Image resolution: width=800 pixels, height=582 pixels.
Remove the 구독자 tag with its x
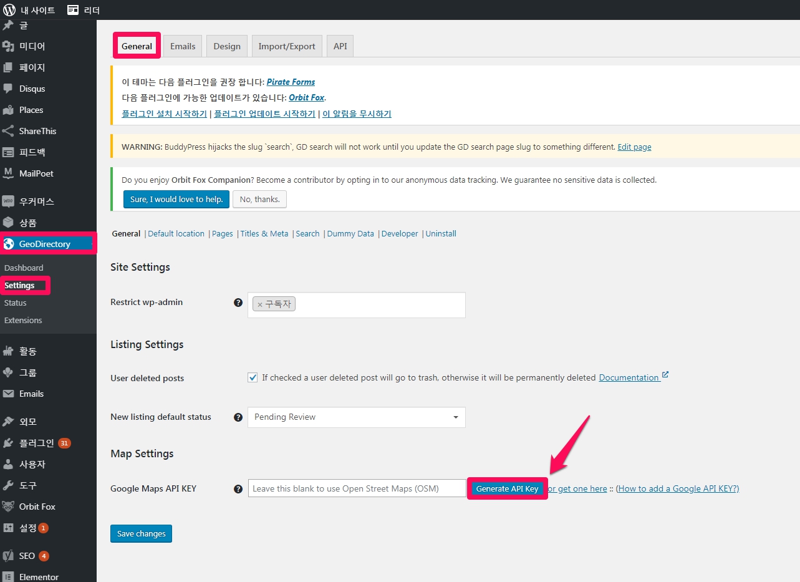pos(260,304)
